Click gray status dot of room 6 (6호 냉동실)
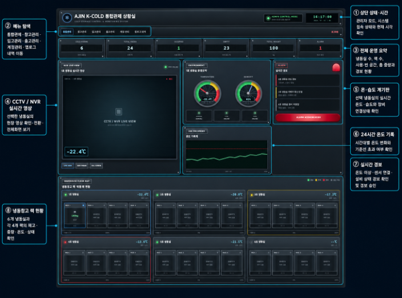Viewport: 402px width, 298px height. pyautogui.click(x=251, y=242)
